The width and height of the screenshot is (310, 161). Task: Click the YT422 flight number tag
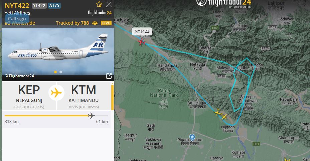pos(39,6)
